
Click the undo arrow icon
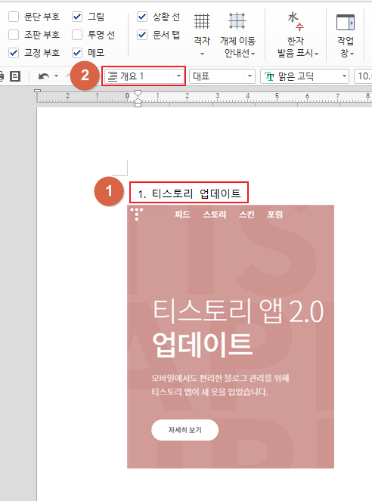pos(44,76)
